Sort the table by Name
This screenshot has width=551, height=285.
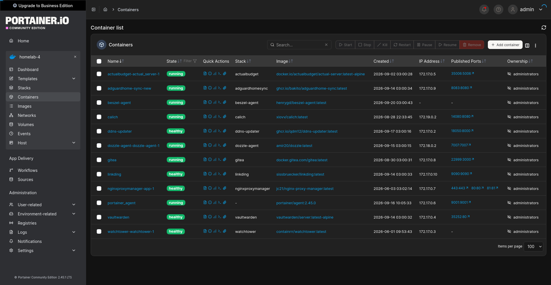(x=116, y=61)
